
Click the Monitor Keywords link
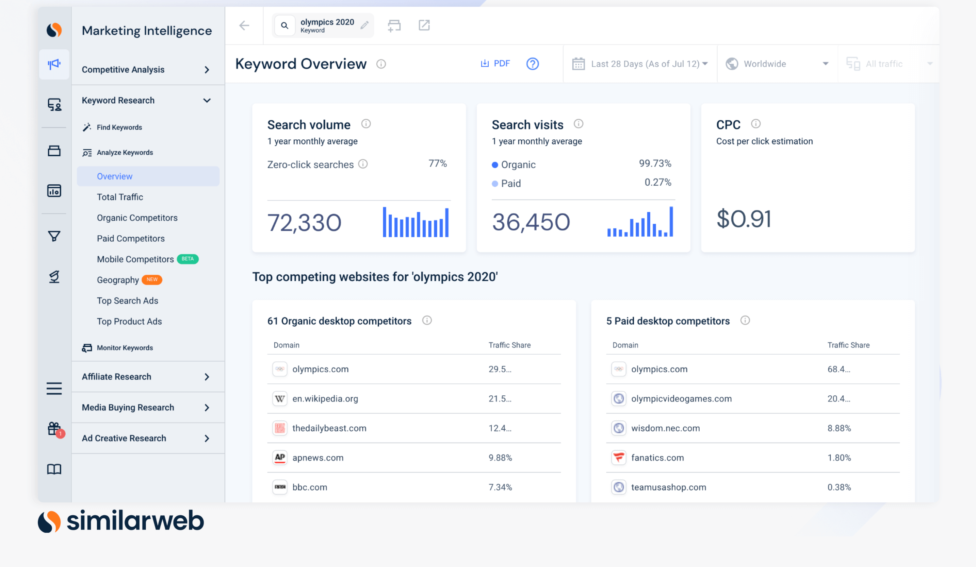pos(124,348)
